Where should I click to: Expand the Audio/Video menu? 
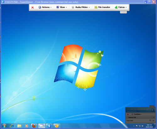[81, 7]
